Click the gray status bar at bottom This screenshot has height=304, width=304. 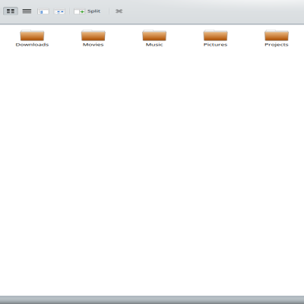(x=152, y=300)
